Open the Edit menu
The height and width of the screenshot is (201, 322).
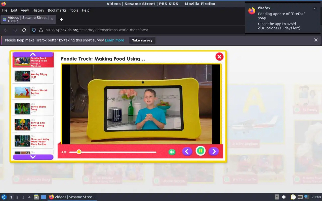14,10
